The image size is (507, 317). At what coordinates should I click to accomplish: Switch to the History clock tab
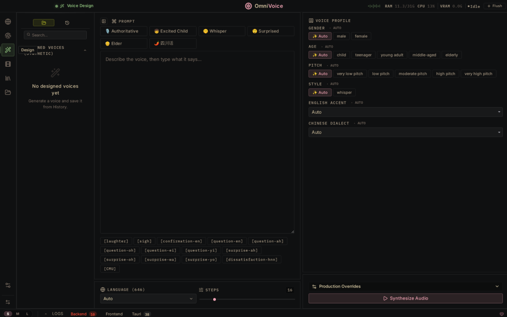click(67, 23)
